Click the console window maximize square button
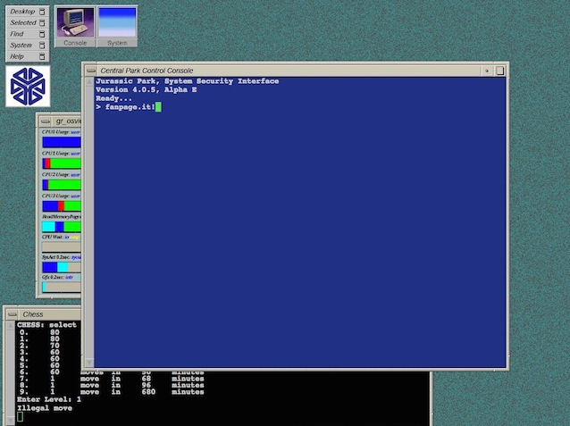Viewport: 570px width, 426px height. coord(499,71)
